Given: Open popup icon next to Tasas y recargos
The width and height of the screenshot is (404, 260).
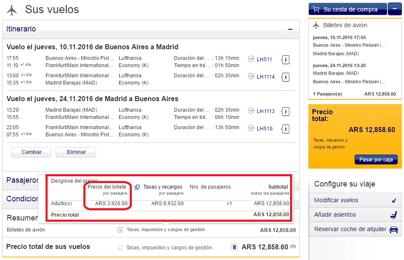Looking at the screenshot, I should tap(137, 187).
